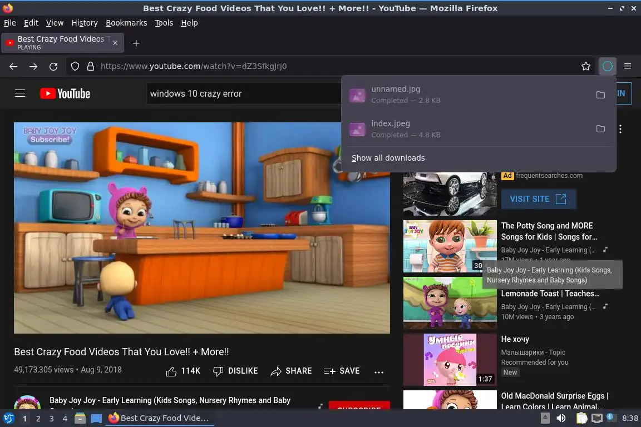Image resolution: width=641 pixels, height=427 pixels.
Task: Like the video with thumbs up
Action: tap(183, 371)
